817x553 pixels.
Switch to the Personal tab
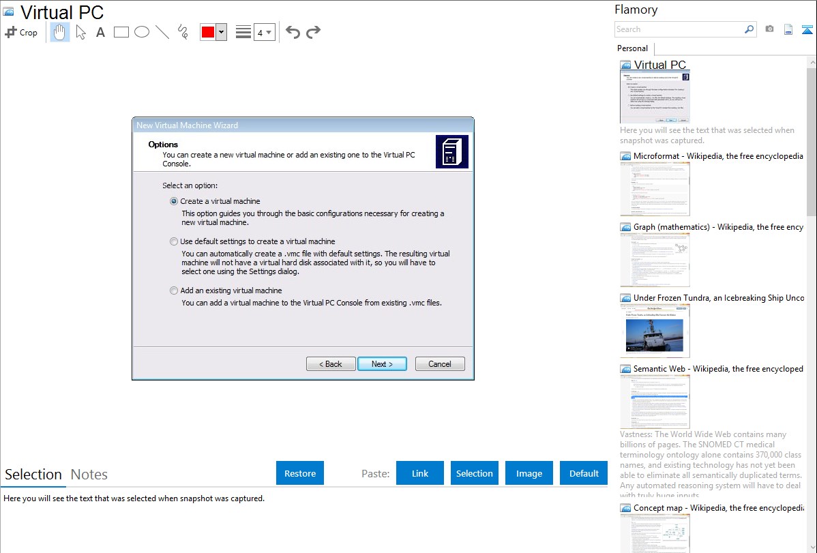(x=633, y=48)
